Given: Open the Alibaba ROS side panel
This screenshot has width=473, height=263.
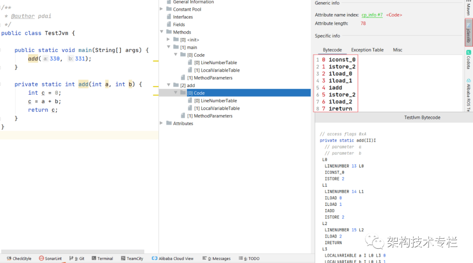Looking at the screenshot, I should click(x=469, y=95).
